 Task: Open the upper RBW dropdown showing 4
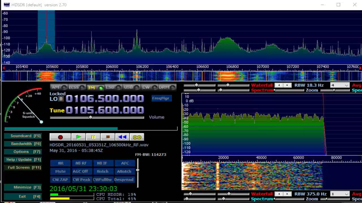click(x=340, y=85)
